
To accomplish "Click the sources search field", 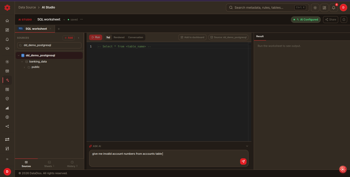I will (x=49, y=45).
